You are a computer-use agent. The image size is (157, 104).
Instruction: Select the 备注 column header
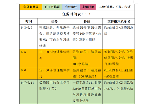(x=87, y=21)
